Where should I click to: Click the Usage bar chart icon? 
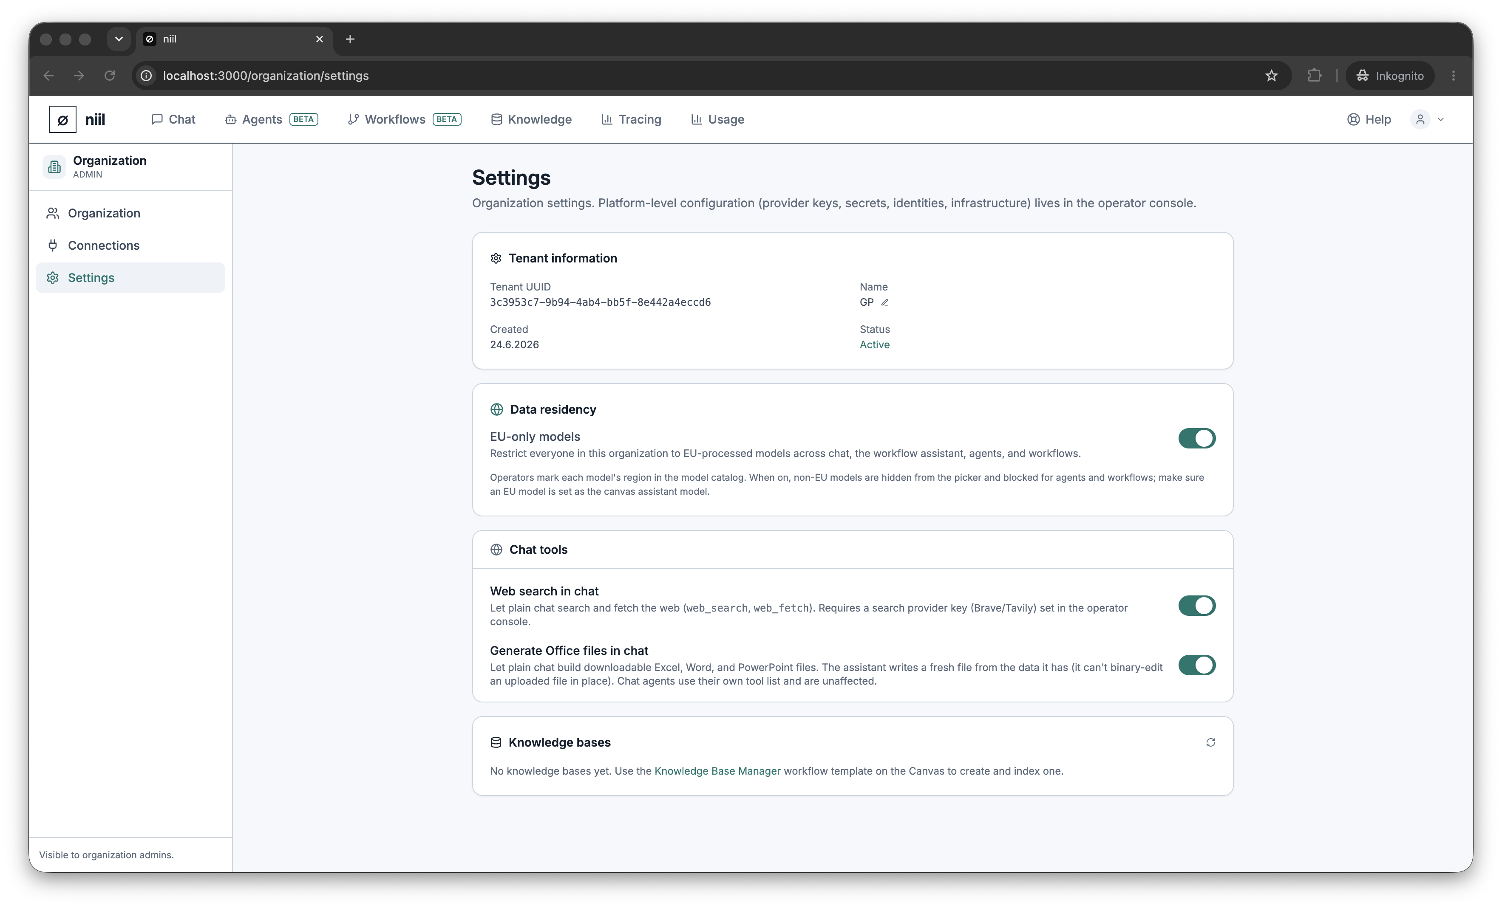click(x=696, y=119)
